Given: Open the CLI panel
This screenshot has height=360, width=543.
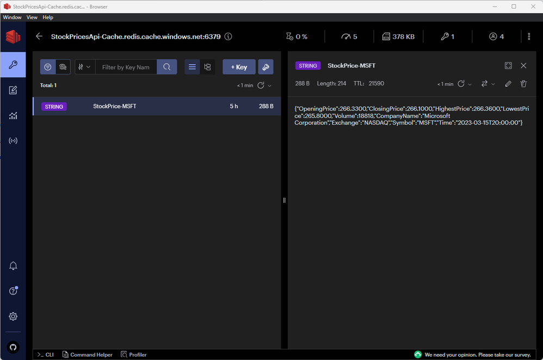Looking at the screenshot, I should point(45,355).
